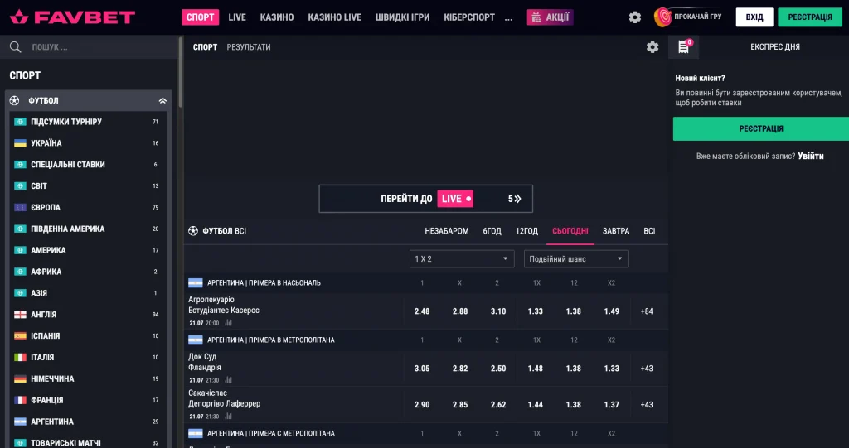Select 1X odds 1.33 for Агропекуаріо
Viewport: 849px width, 448px height.
coord(536,311)
